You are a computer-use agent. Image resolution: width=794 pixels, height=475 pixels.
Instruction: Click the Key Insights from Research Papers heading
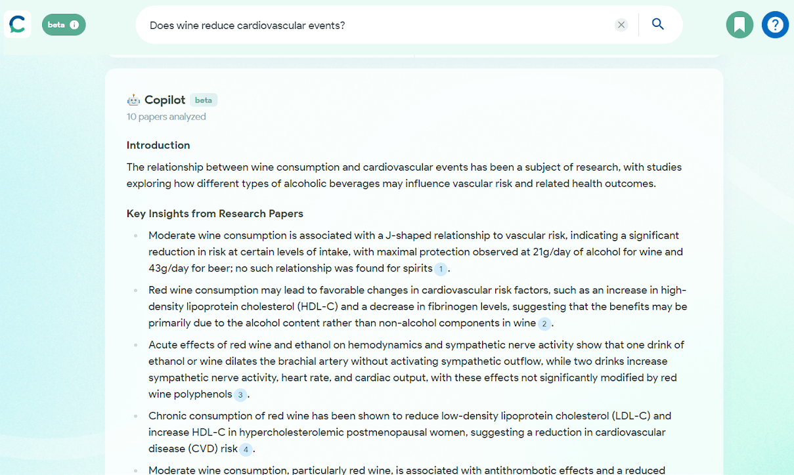215,214
